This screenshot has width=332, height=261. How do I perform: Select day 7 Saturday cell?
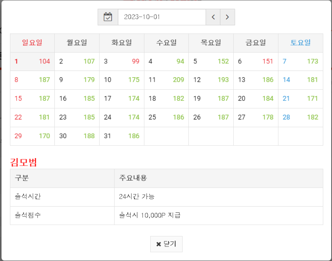(300, 61)
